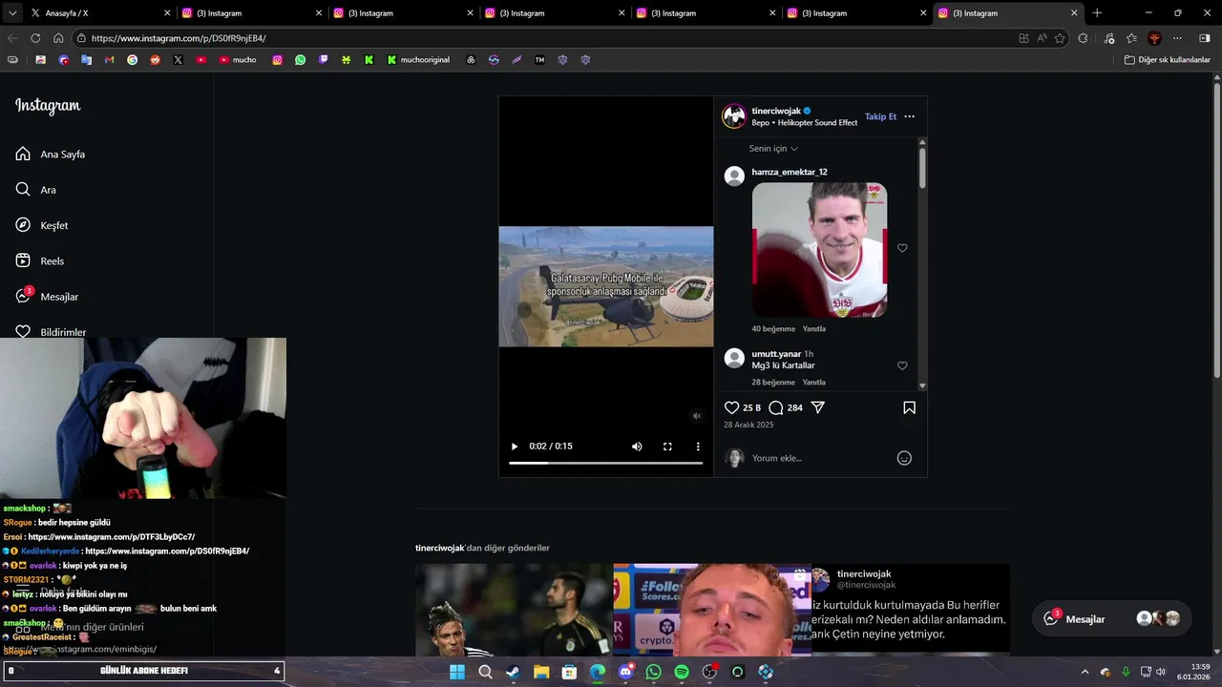Open a new browser tab
The image size is (1222, 687).
click(1097, 13)
